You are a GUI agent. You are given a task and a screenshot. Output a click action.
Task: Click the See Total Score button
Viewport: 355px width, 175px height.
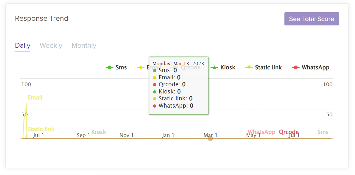coord(311,19)
